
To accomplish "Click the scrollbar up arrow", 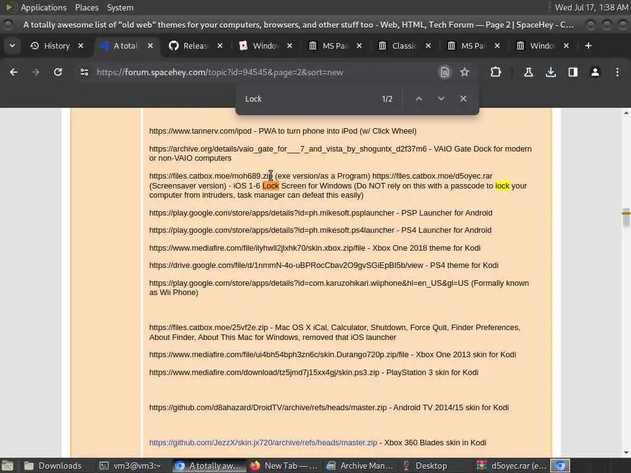I will (x=626, y=113).
